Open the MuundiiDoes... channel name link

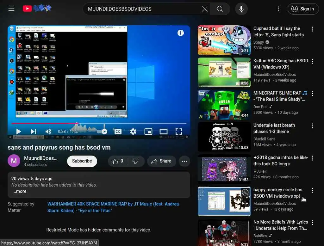[x=41, y=158]
